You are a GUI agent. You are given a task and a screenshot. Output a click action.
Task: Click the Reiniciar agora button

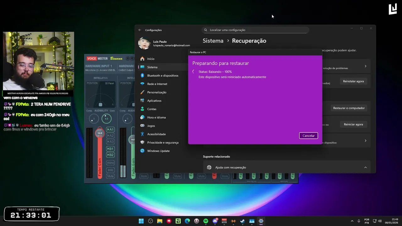[x=353, y=124]
